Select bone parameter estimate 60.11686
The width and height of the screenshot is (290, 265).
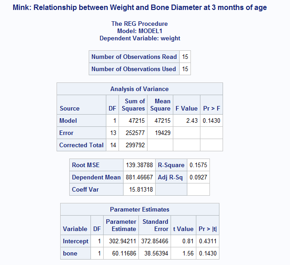pos(121,253)
